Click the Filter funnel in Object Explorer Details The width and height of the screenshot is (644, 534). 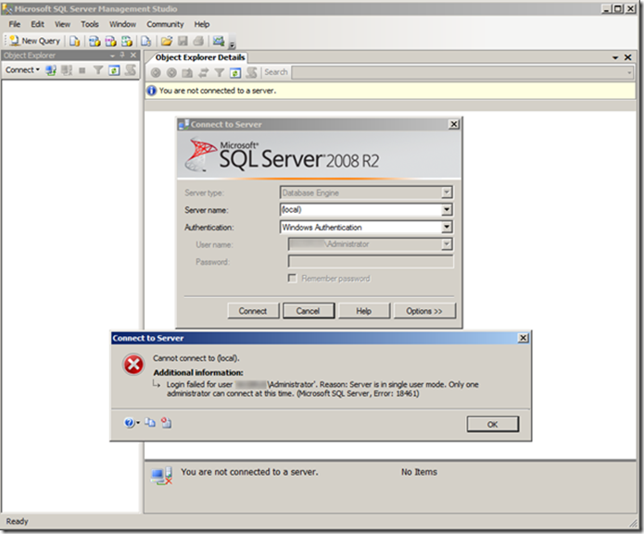220,72
